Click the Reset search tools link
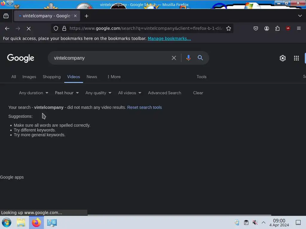Viewport: 306px width, 229px height. tap(144, 107)
